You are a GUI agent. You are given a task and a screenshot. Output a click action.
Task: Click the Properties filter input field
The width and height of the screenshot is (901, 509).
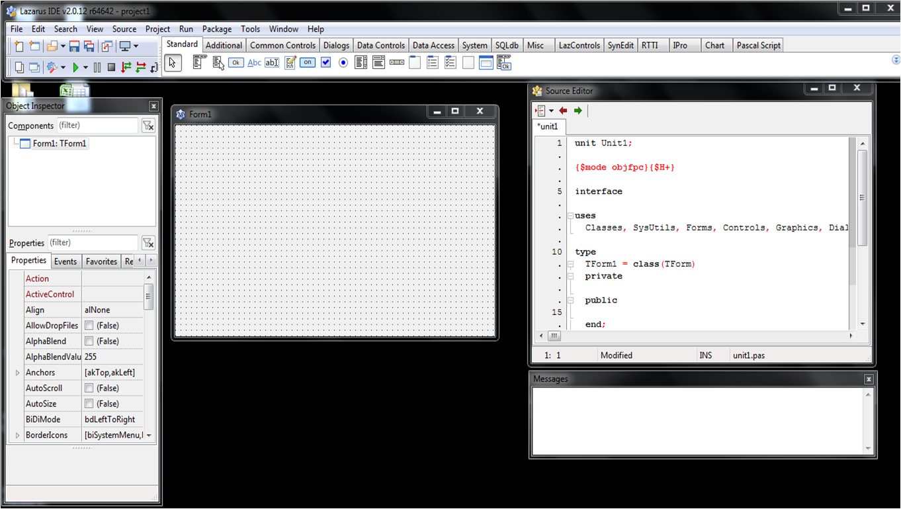pos(93,243)
